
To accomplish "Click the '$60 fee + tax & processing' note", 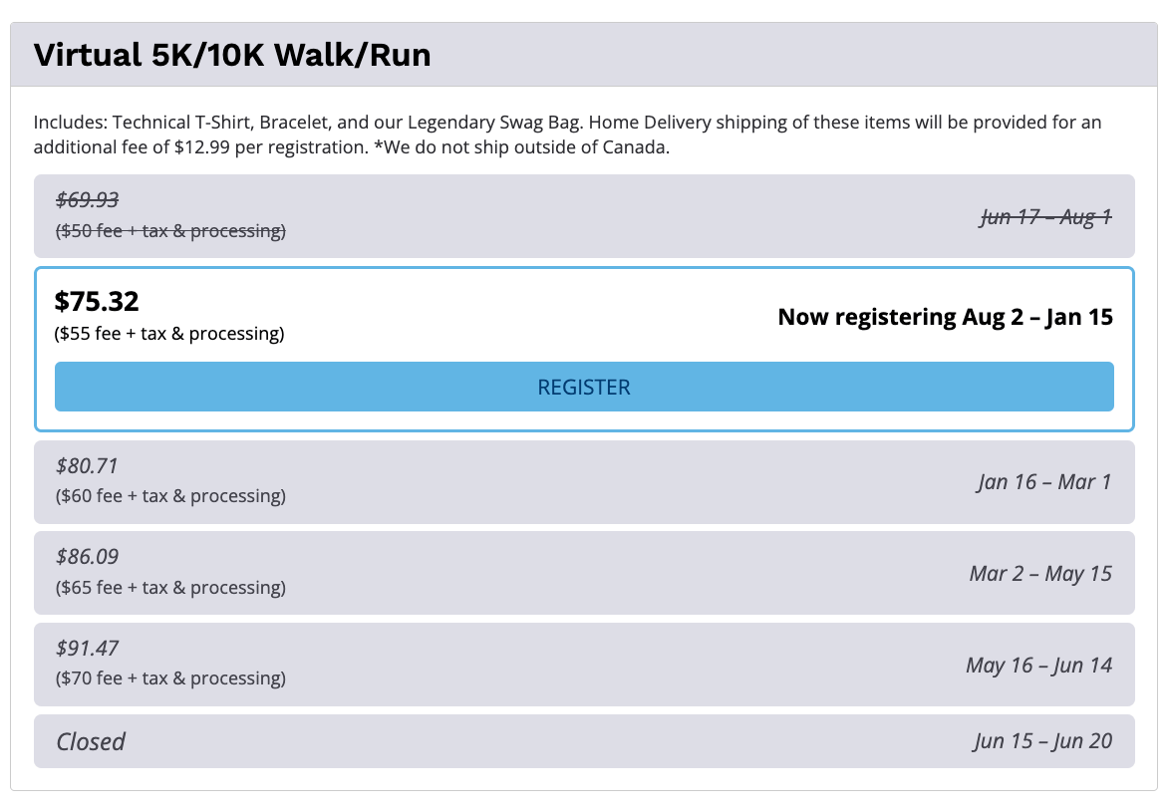I will [170, 496].
